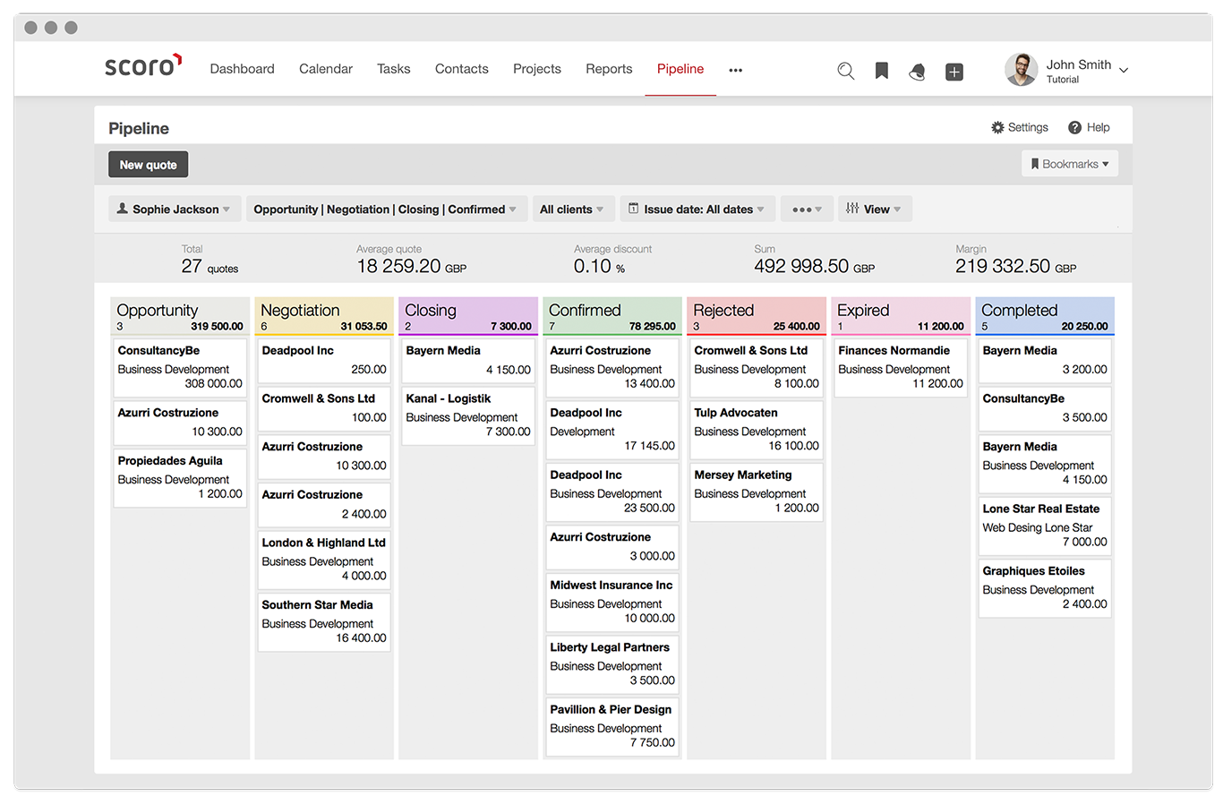Click the Scoro logo

coord(143,65)
